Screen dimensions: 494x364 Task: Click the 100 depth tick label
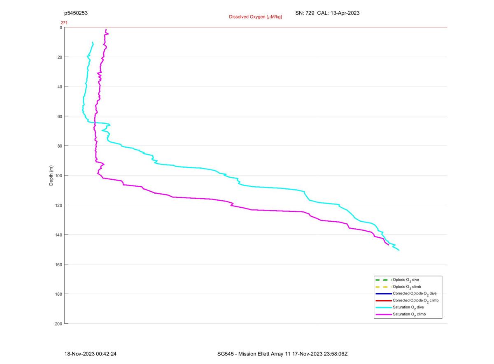pyautogui.click(x=58, y=176)
